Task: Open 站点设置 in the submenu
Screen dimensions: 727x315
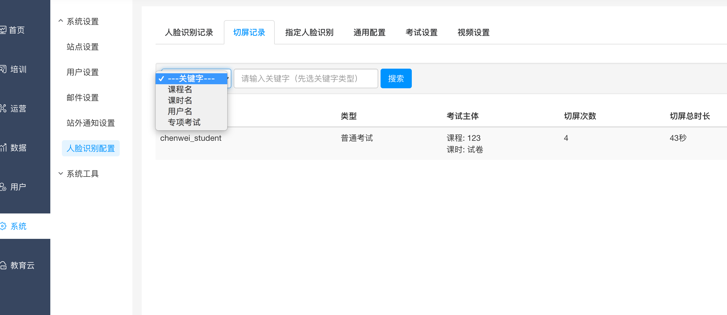Action: (83, 47)
